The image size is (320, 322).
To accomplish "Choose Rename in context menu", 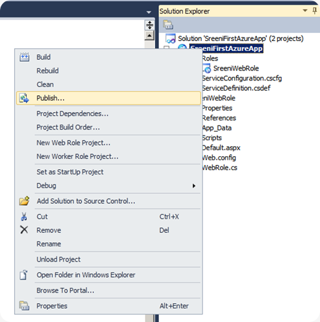I will click(x=109, y=244).
